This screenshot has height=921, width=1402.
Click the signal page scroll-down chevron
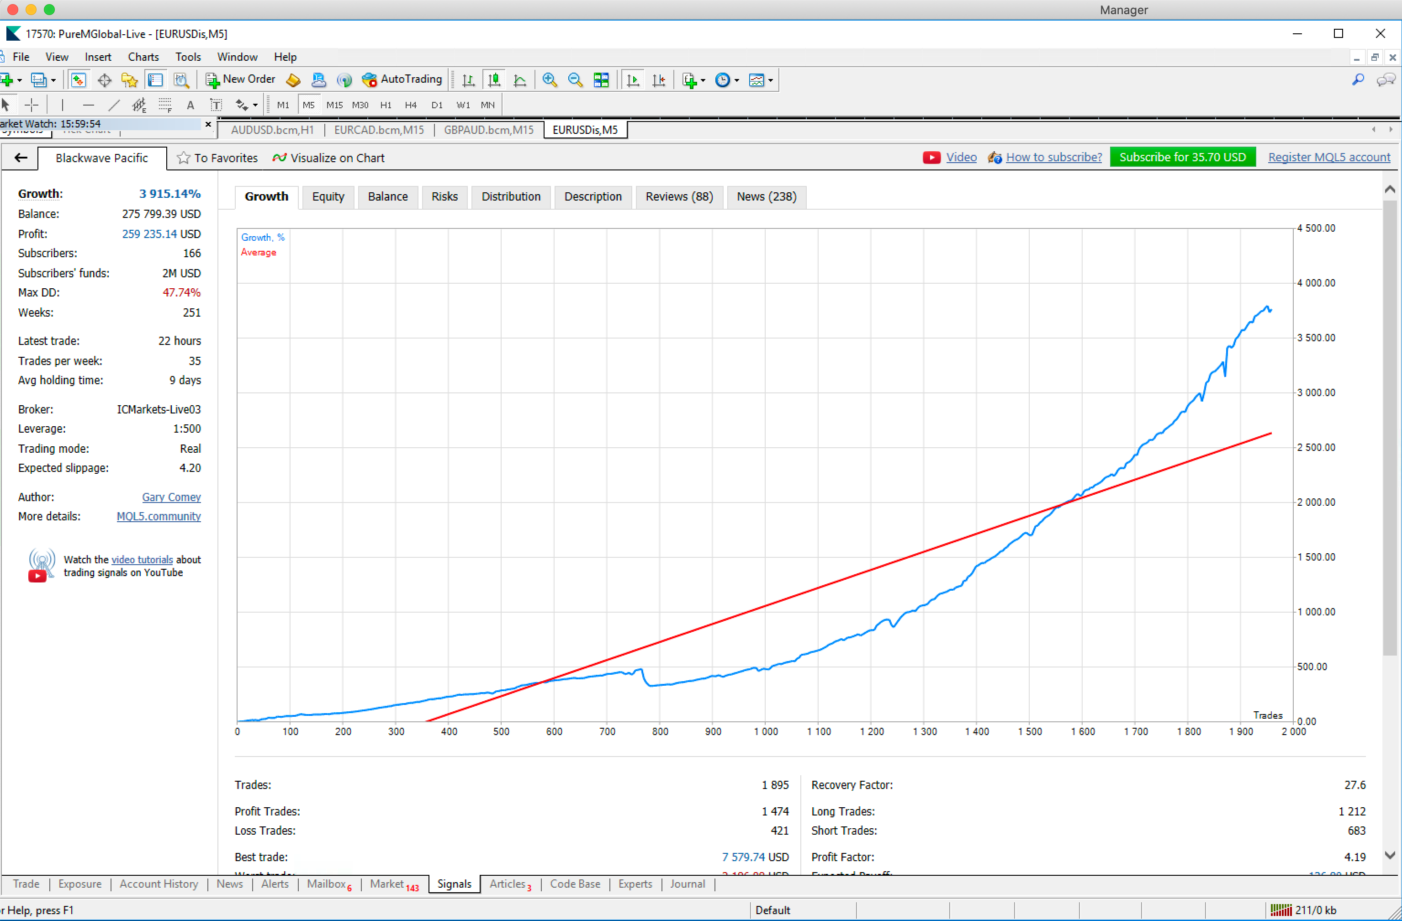pyautogui.click(x=1390, y=855)
